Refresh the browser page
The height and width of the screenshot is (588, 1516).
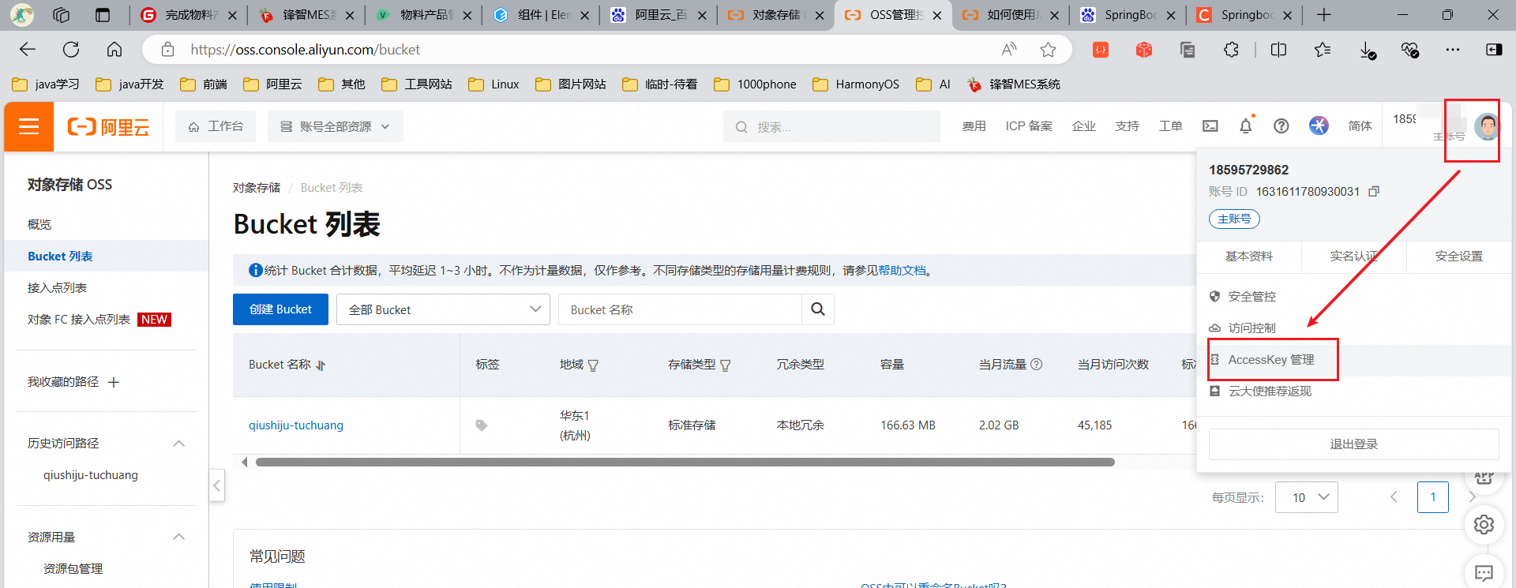(x=71, y=50)
